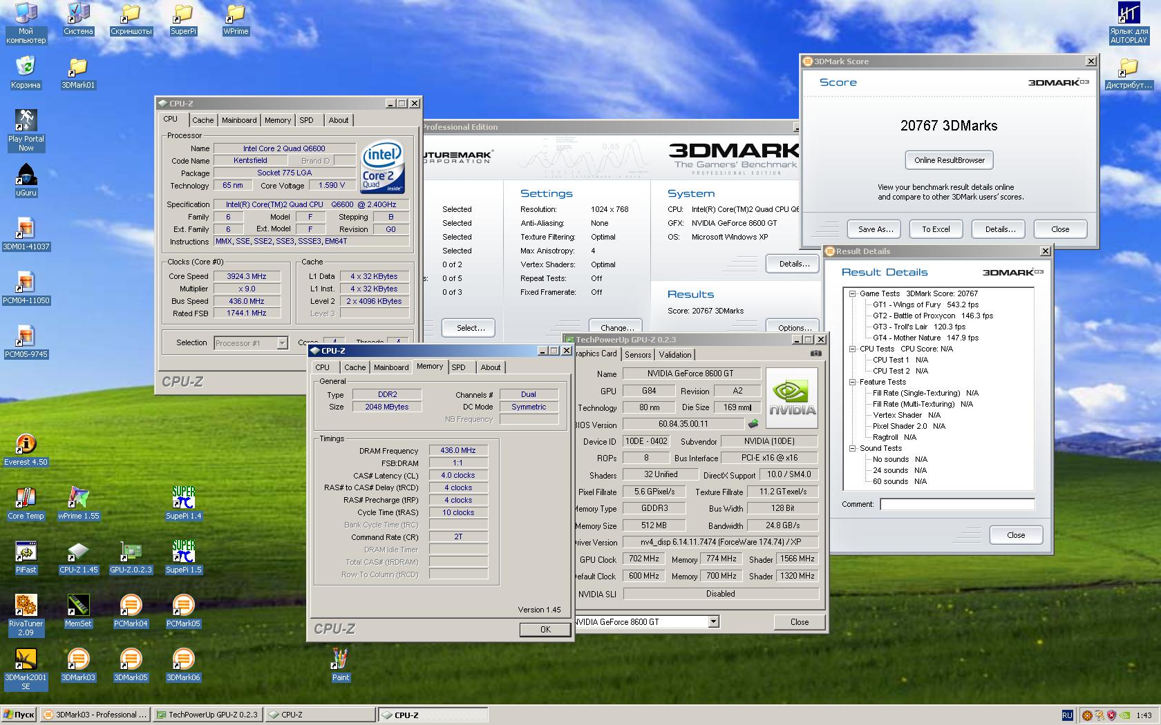Click RU language indicator in tray
The height and width of the screenshot is (725, 1161).
point(1067,715)
